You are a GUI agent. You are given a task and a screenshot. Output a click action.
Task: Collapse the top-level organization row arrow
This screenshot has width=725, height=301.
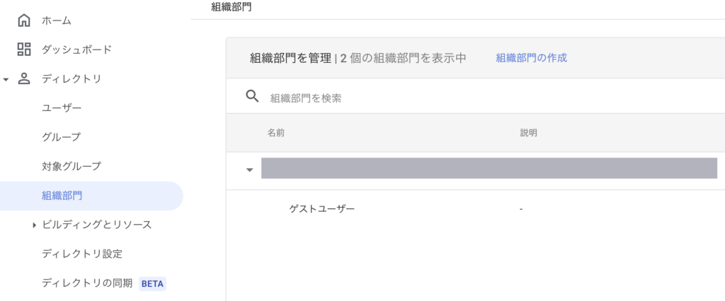249,170
